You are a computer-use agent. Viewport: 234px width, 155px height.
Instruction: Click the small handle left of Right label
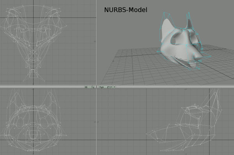pyautogui.click(x=98, y=87)
